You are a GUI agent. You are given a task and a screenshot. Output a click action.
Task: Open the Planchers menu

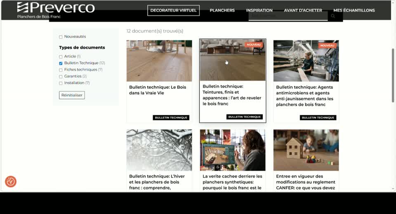click(222, 10)
